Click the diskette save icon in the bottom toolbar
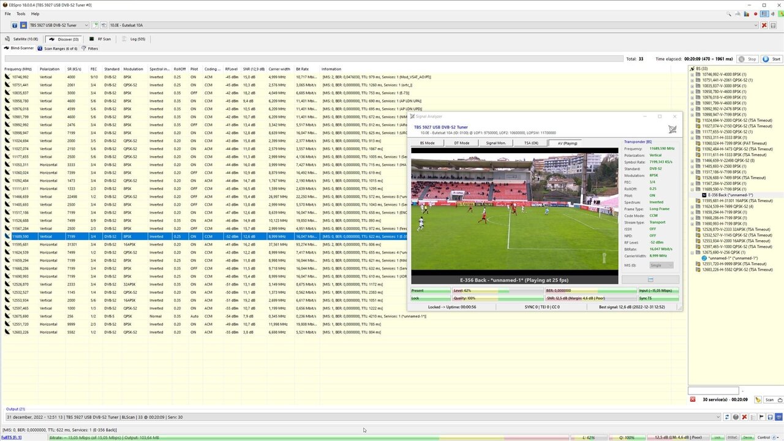This screenshot has width=784, height=441. click(x=771, y=417)
